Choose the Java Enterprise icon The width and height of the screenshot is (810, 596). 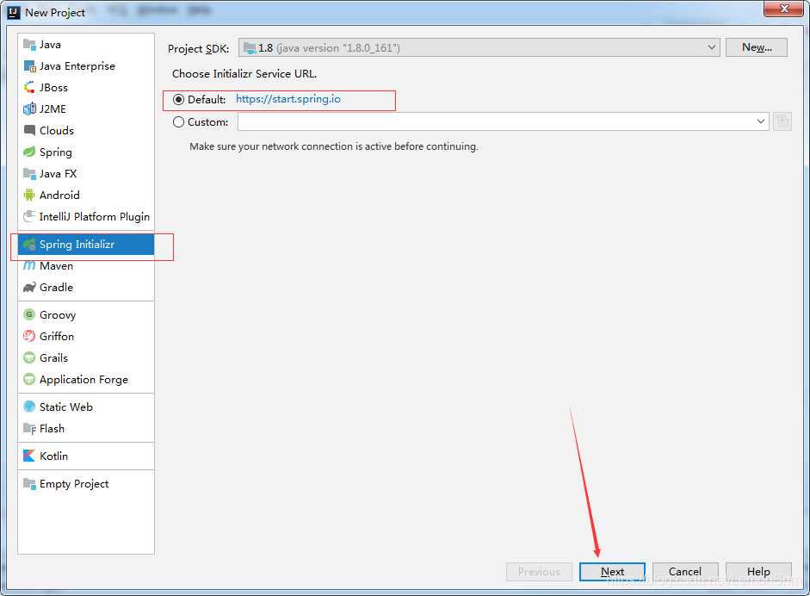29,66
